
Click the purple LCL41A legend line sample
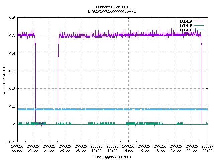point(199,21)
